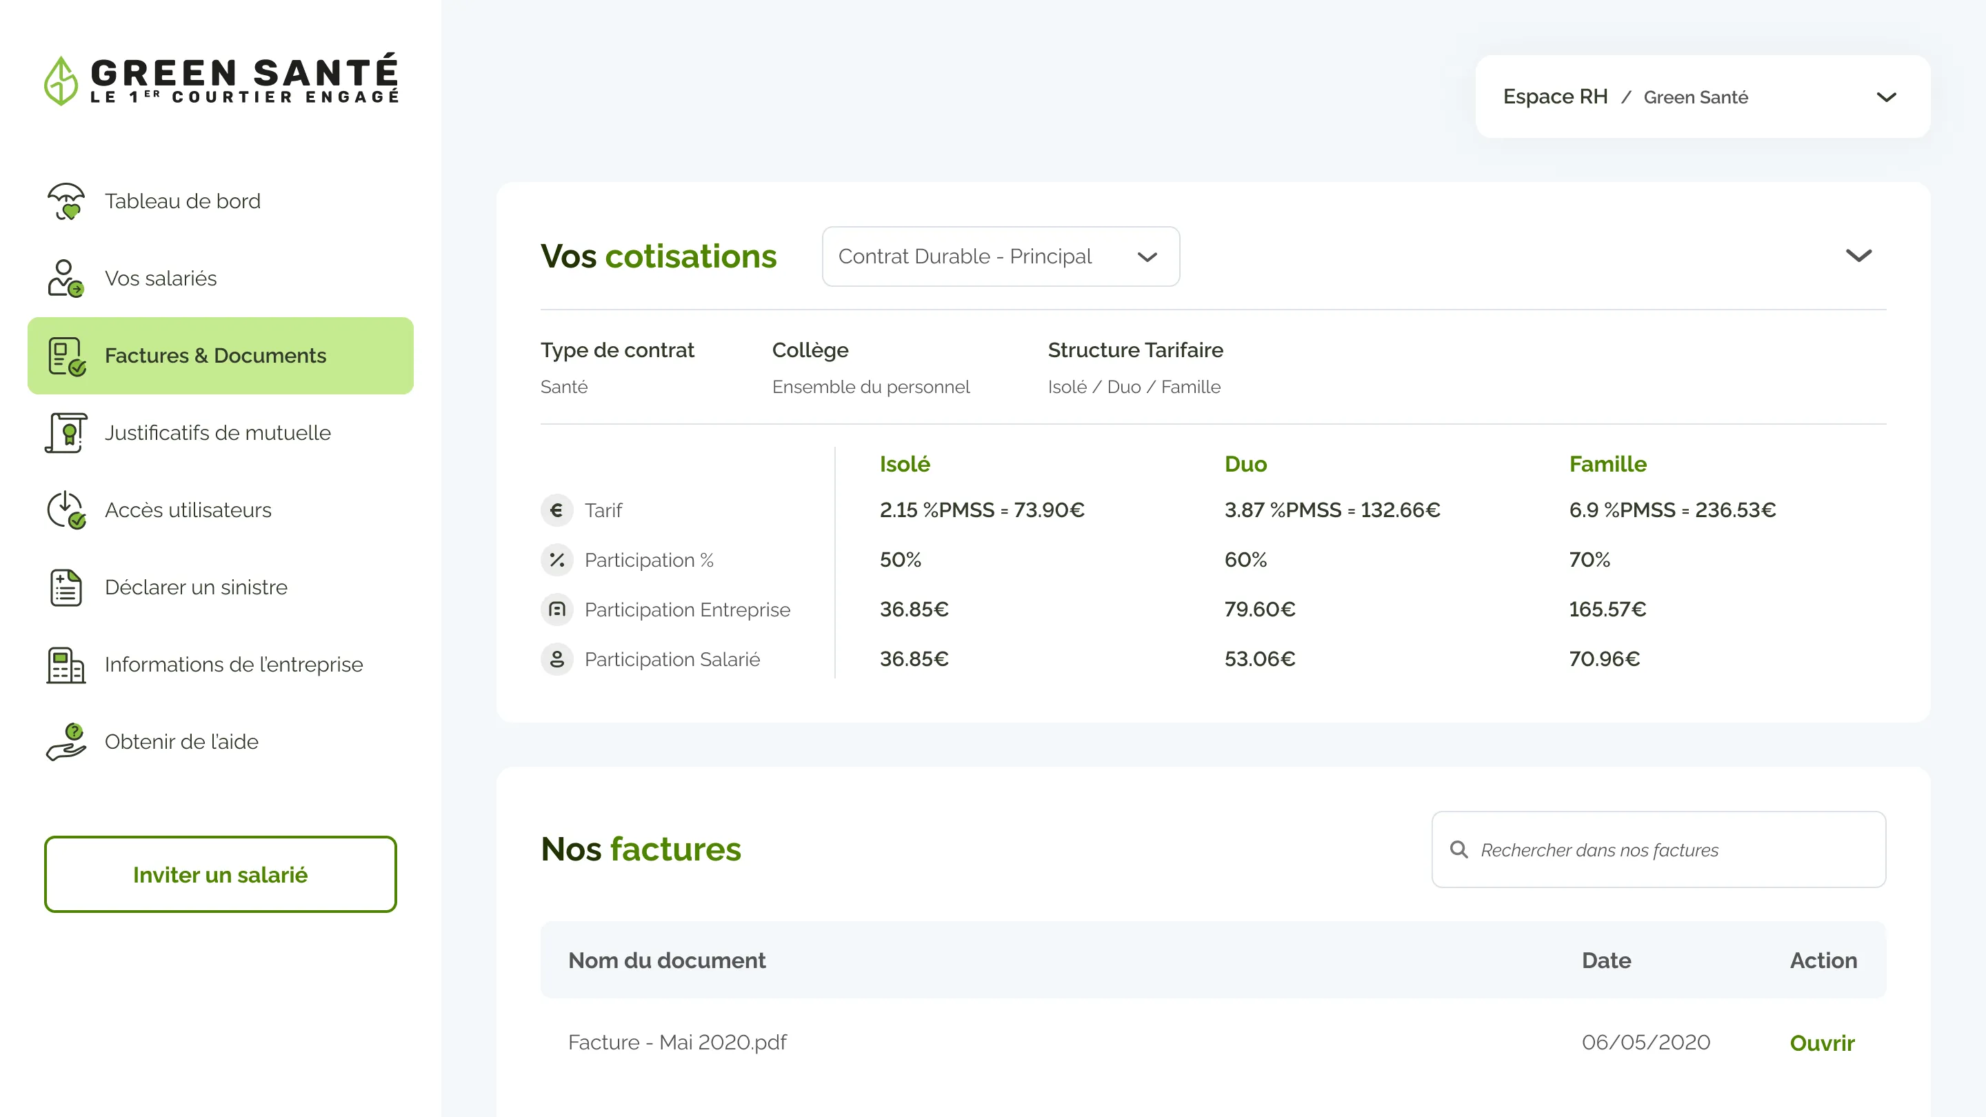Image resolution: width=1986 pixels, height=1117 pixels.
Task: Click the euro icon beside Tarif
Action: point(556,510)
